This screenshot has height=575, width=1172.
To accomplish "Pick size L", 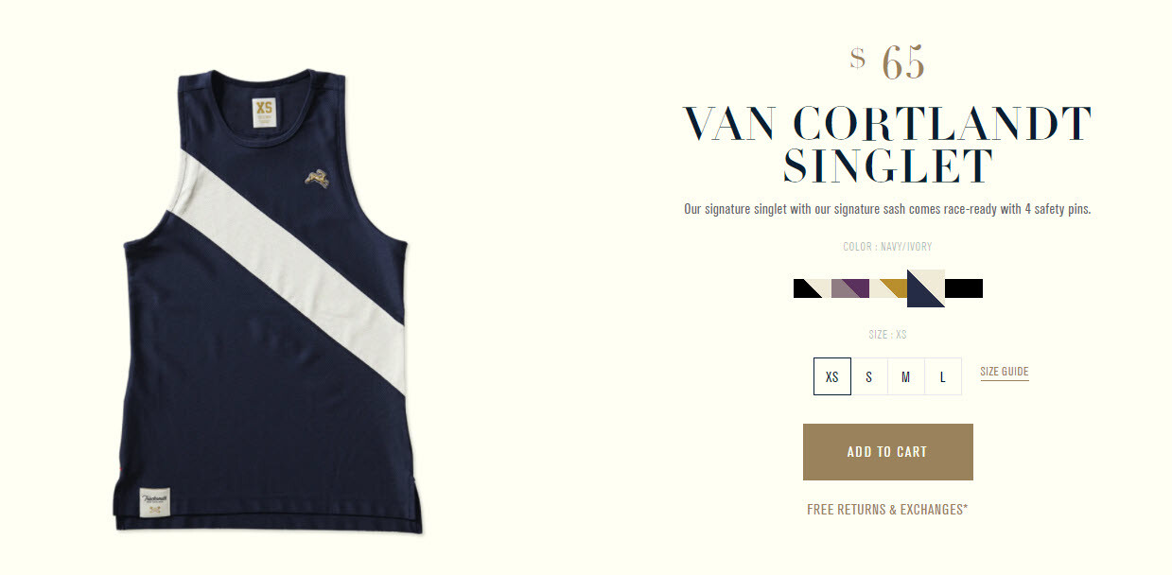I will [x=943, y=376].
